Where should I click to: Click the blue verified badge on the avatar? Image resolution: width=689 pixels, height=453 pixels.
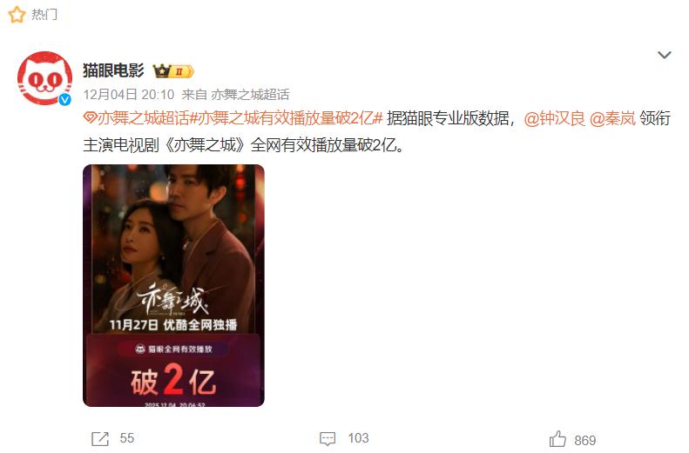coord(65,99)
